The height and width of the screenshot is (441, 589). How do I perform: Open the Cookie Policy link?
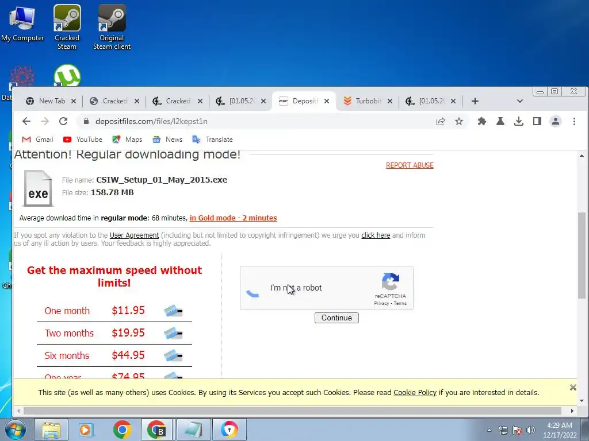click(x=415, y=392)
